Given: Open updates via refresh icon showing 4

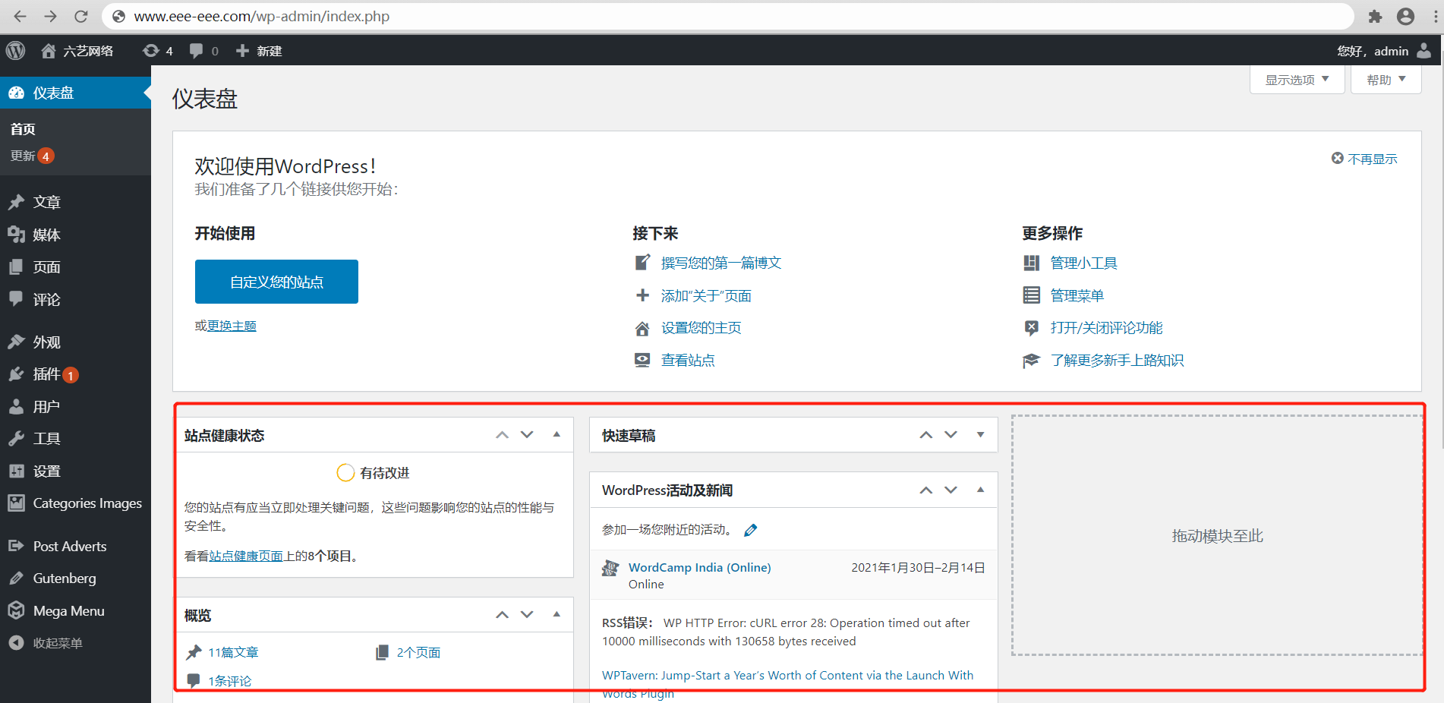Looking at the screenshot, I should [x=150, y=50].
